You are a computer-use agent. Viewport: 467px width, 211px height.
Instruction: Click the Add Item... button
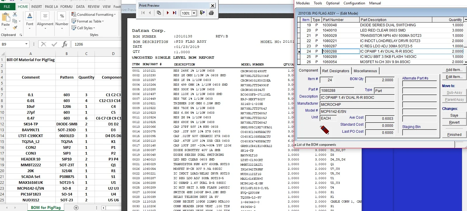(454, 70)
